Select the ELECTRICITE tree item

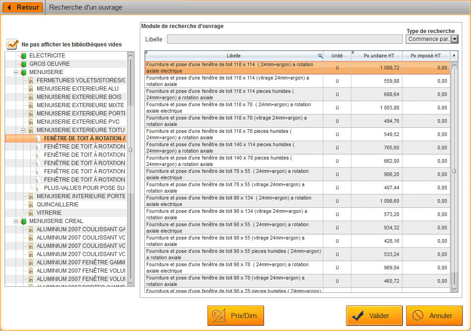47,56
